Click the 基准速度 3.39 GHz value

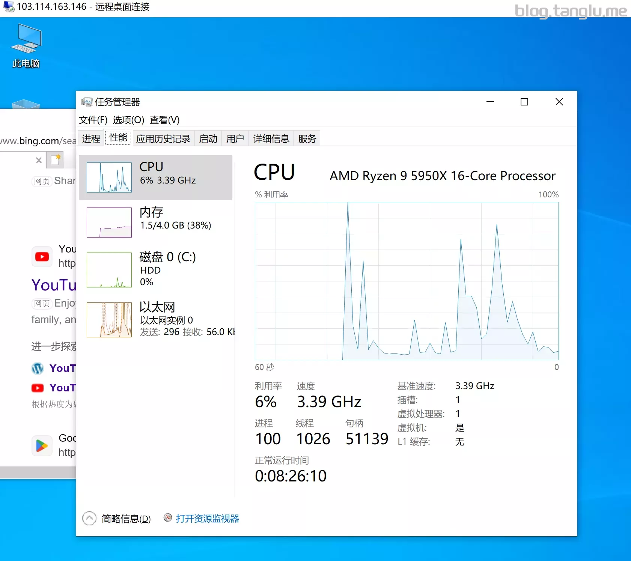475,386
